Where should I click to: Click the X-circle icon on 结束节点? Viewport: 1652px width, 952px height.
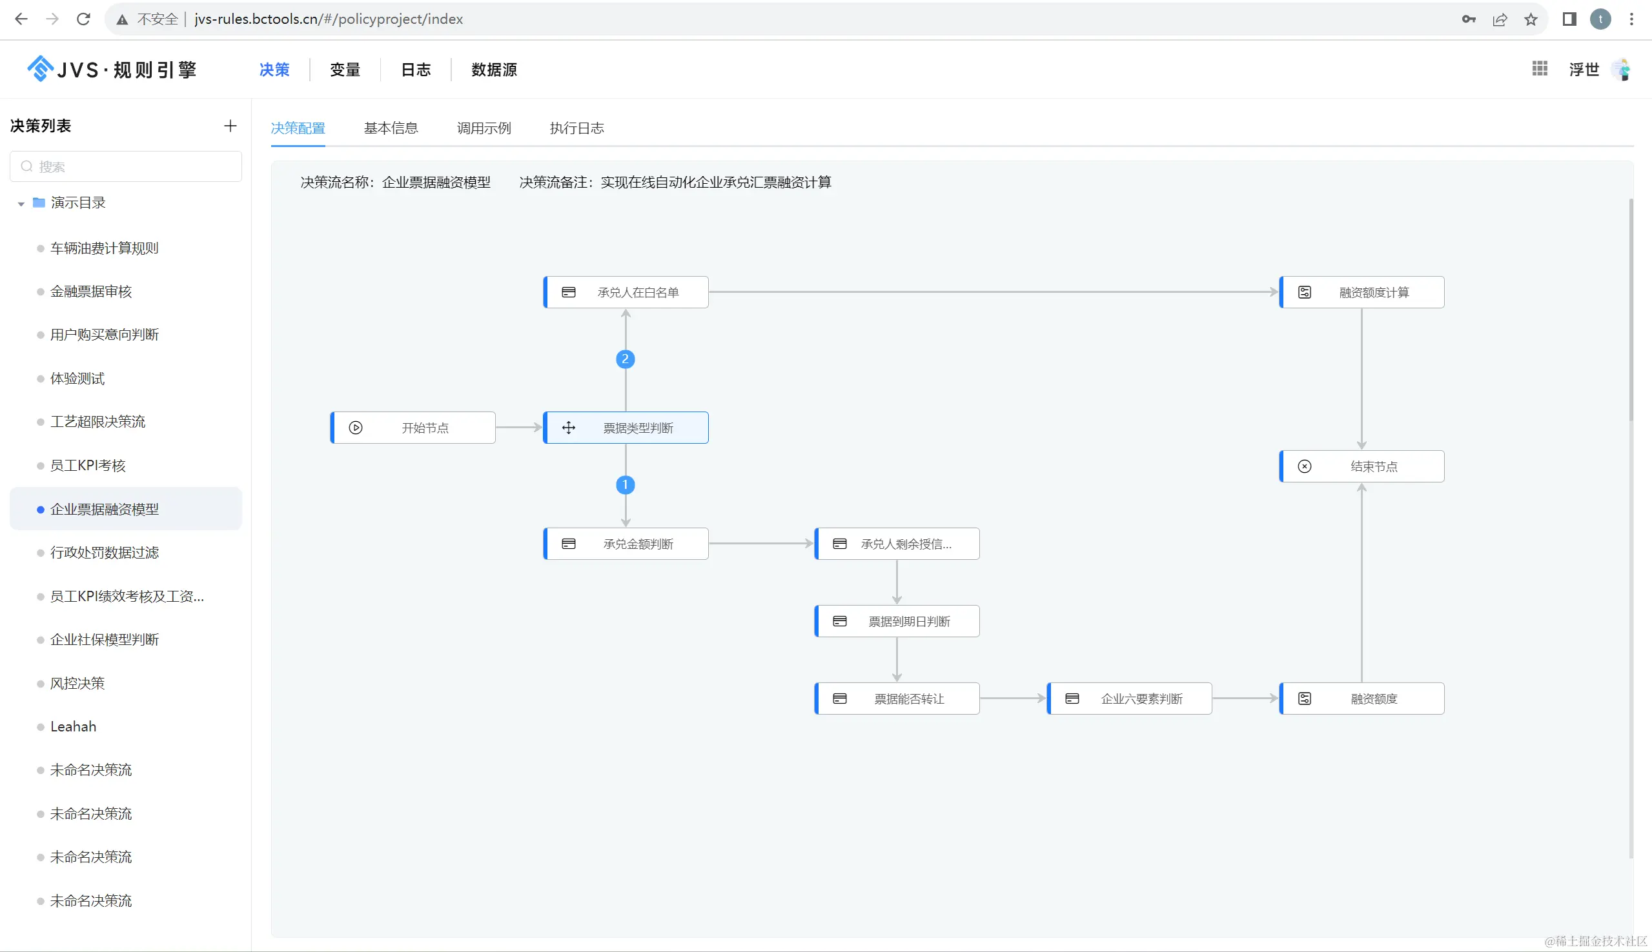click(x=1304, y=466)
